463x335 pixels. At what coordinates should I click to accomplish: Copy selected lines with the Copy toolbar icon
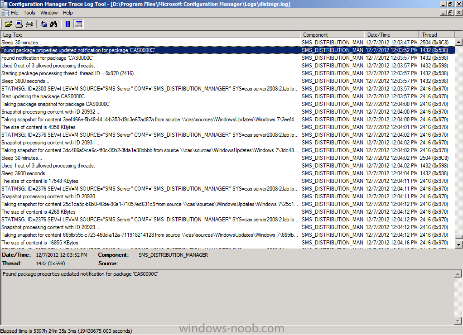coord(43,24)
